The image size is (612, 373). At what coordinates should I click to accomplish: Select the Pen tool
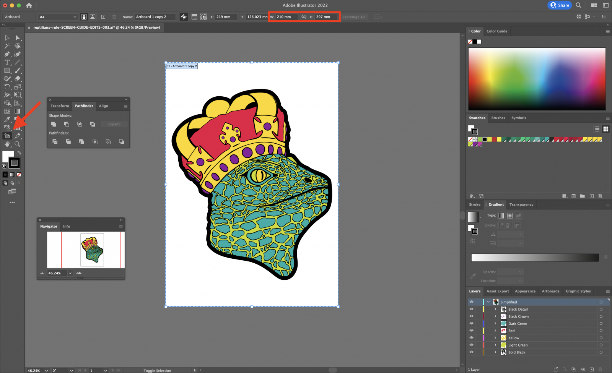pyautogui.click(x=7, y=54)
